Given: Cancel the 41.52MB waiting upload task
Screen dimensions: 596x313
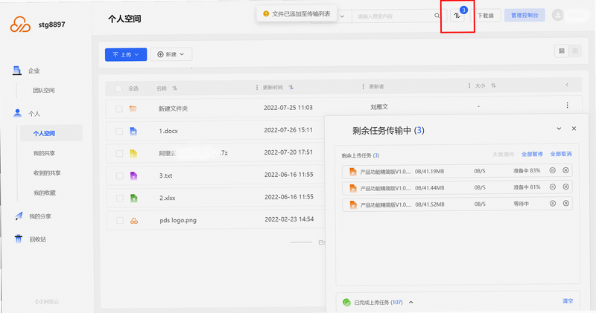Looking at the screenshot, I should point(566,204).
